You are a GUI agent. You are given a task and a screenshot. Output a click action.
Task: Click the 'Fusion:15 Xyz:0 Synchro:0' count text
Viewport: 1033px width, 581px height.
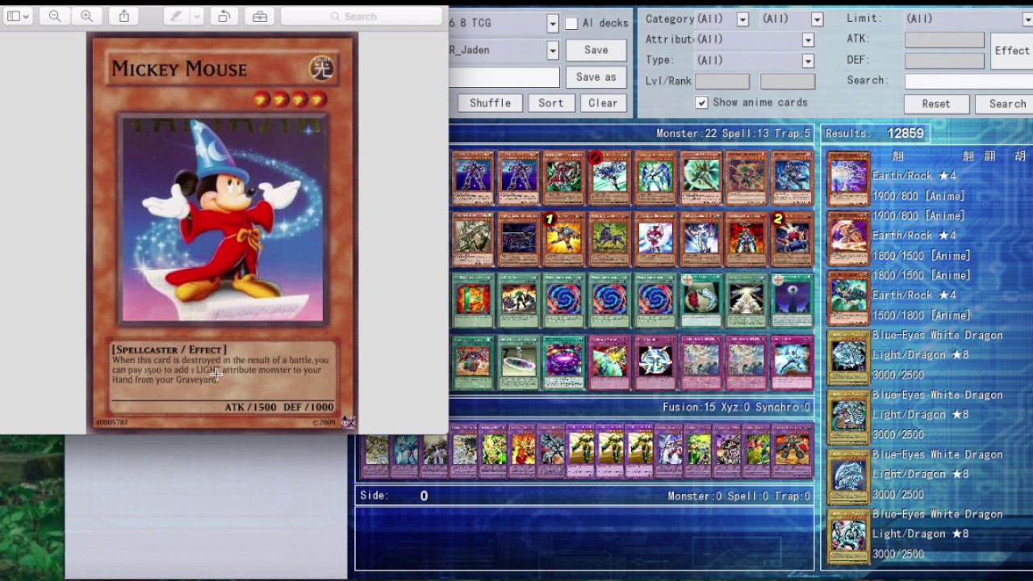pos(736,408)
